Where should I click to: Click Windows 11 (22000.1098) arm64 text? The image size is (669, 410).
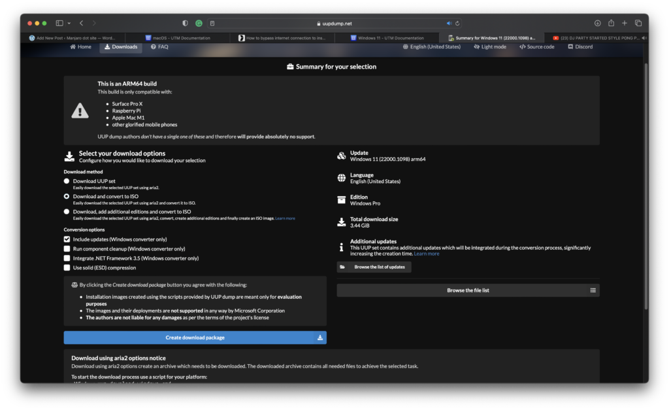pyautogui.click(x=388, y=160)
